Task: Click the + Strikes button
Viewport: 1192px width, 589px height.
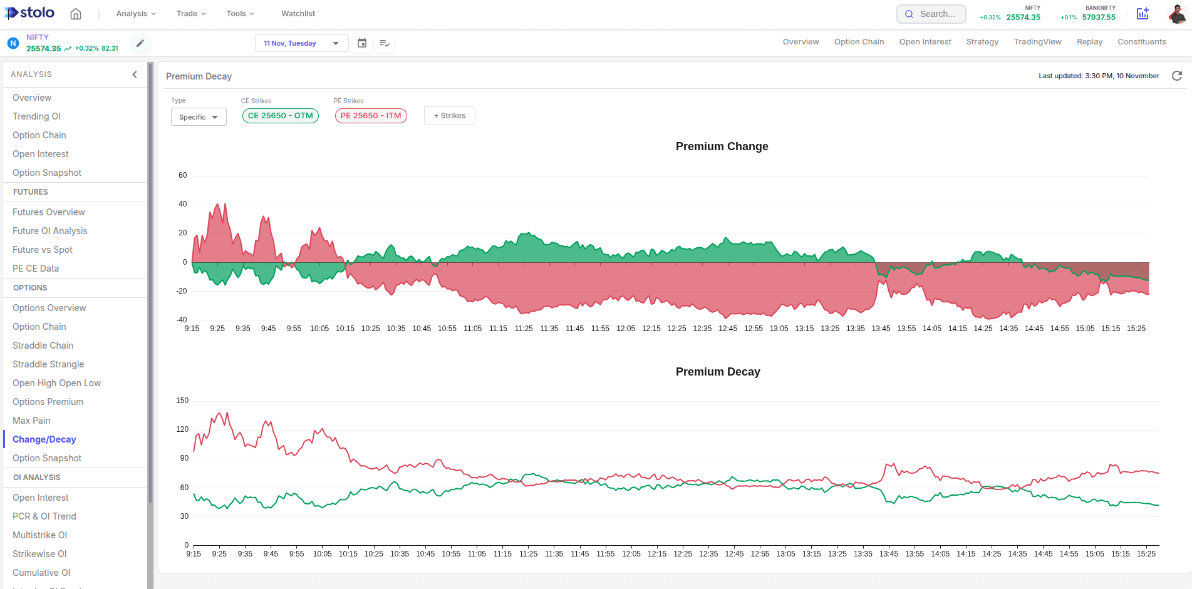Action: point(450,116)
